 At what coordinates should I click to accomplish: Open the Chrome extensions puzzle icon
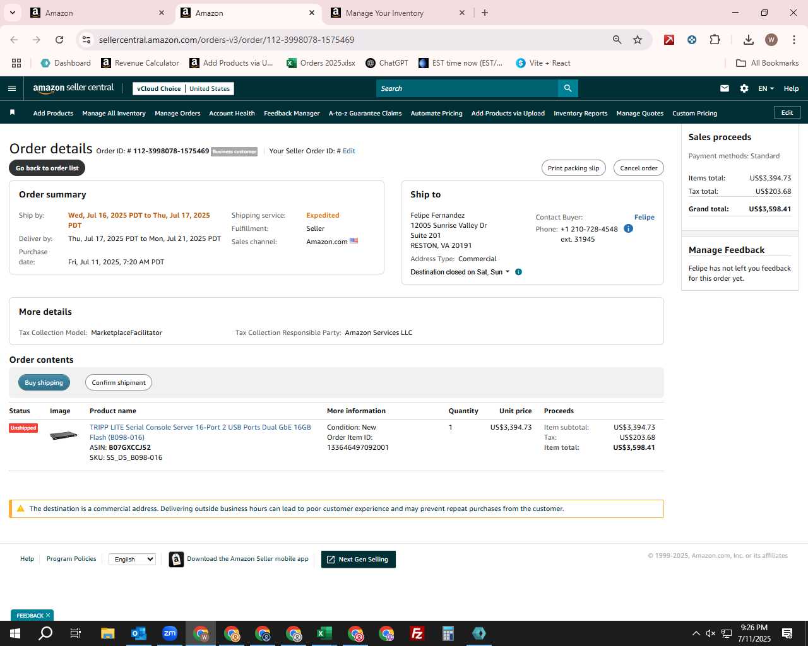point(715,40)
